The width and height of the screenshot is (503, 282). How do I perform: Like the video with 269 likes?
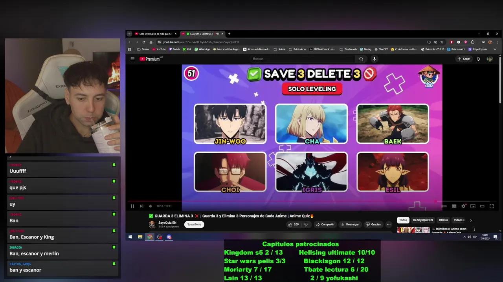click(x=294, y=224)
